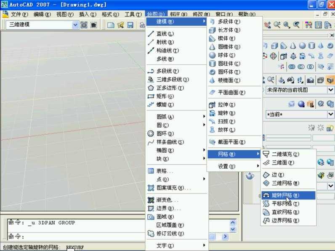Expand the 块 (K) block submenu
335x251 pixels.
tap(176, 159)
